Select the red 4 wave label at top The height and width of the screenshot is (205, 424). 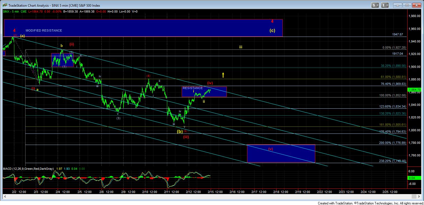point(272,21)
